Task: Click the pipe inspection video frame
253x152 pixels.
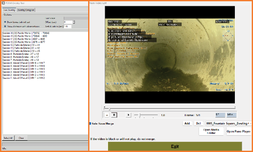Action: (x=170, y=55)
